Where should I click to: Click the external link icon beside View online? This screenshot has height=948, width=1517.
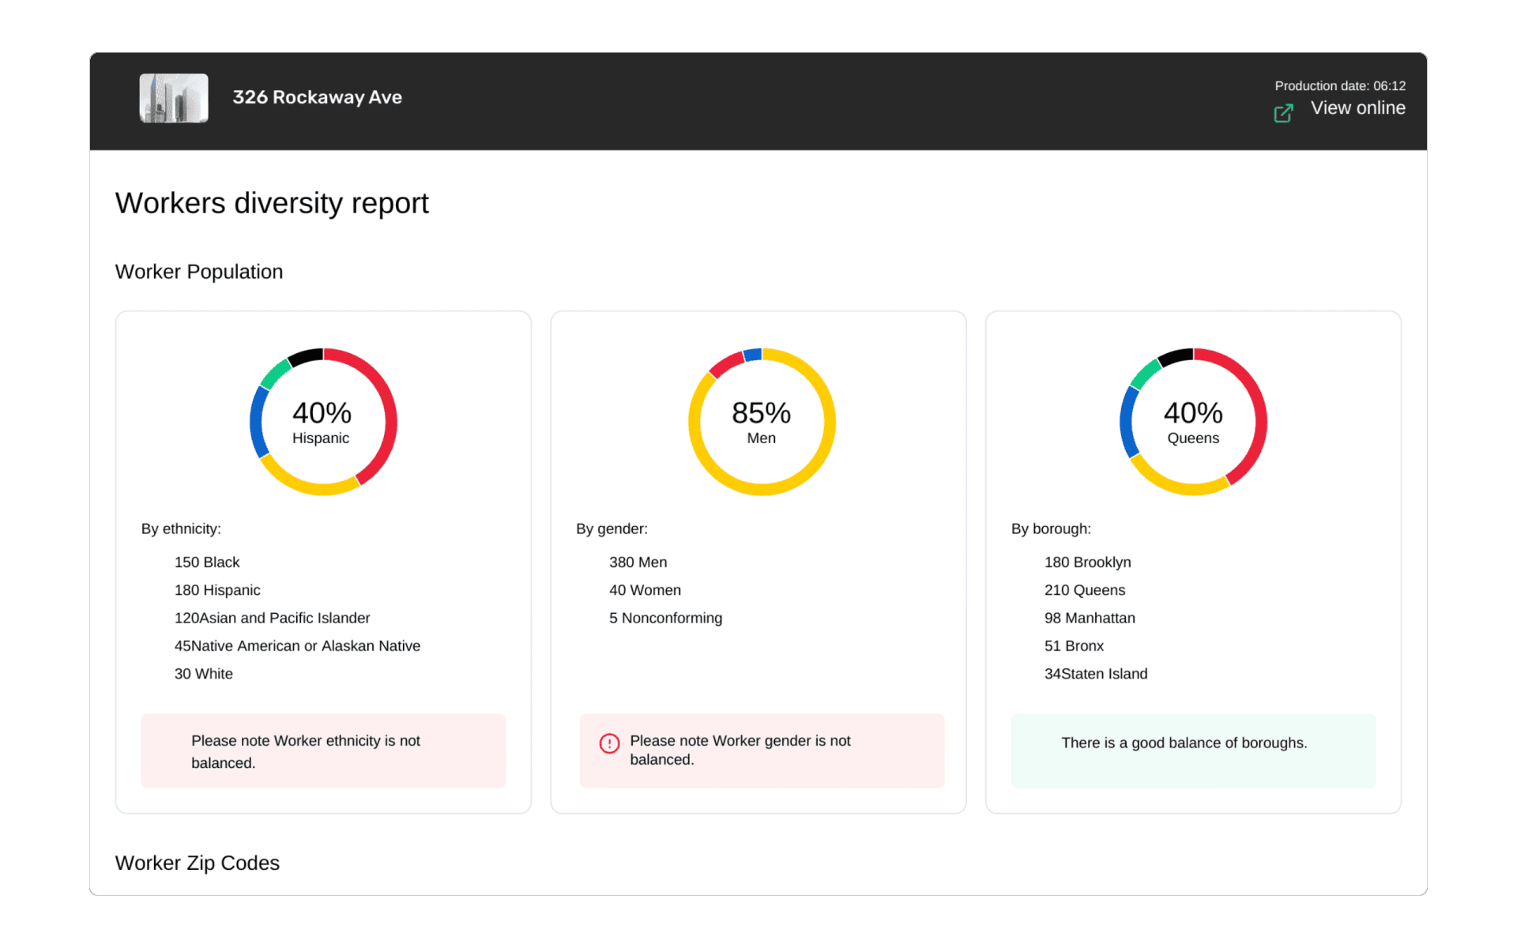pyautogui.click(x=1283, y=113)
